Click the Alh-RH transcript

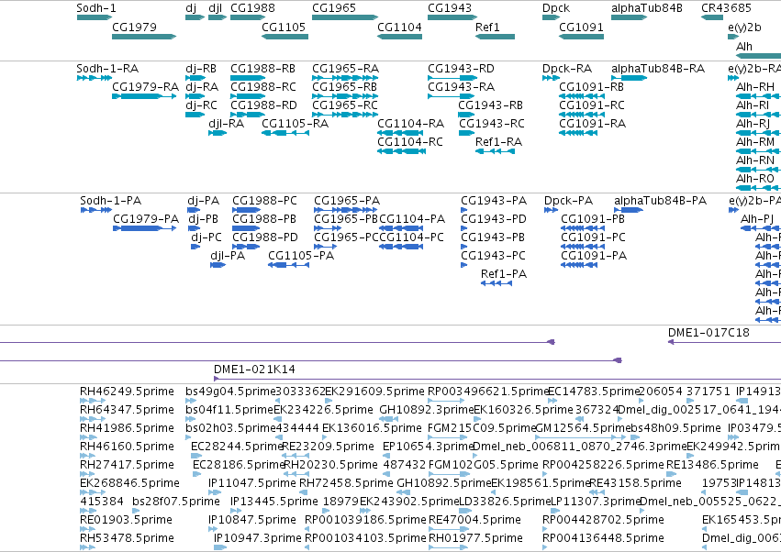(759, 96)
